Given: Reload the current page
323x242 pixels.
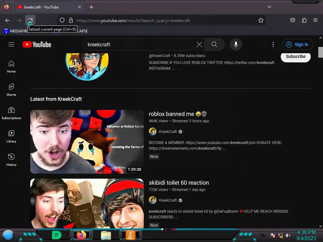Looking at the screenshot, I should [x=31, y=20].
